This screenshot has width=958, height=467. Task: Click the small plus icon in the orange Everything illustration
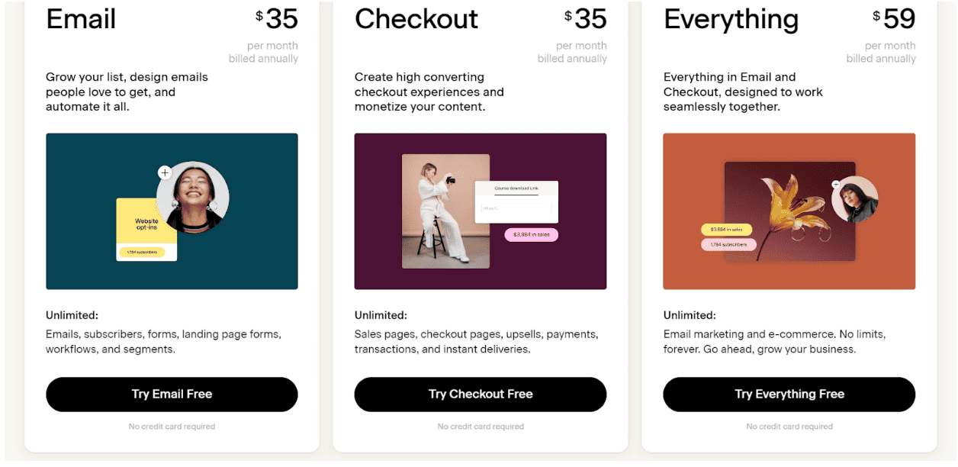tap(836, 185)
